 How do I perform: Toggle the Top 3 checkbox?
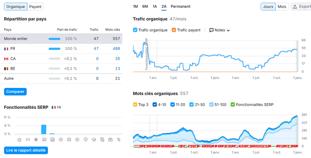pos(135,105)
